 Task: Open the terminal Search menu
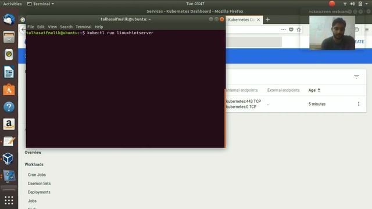[66, 27]
